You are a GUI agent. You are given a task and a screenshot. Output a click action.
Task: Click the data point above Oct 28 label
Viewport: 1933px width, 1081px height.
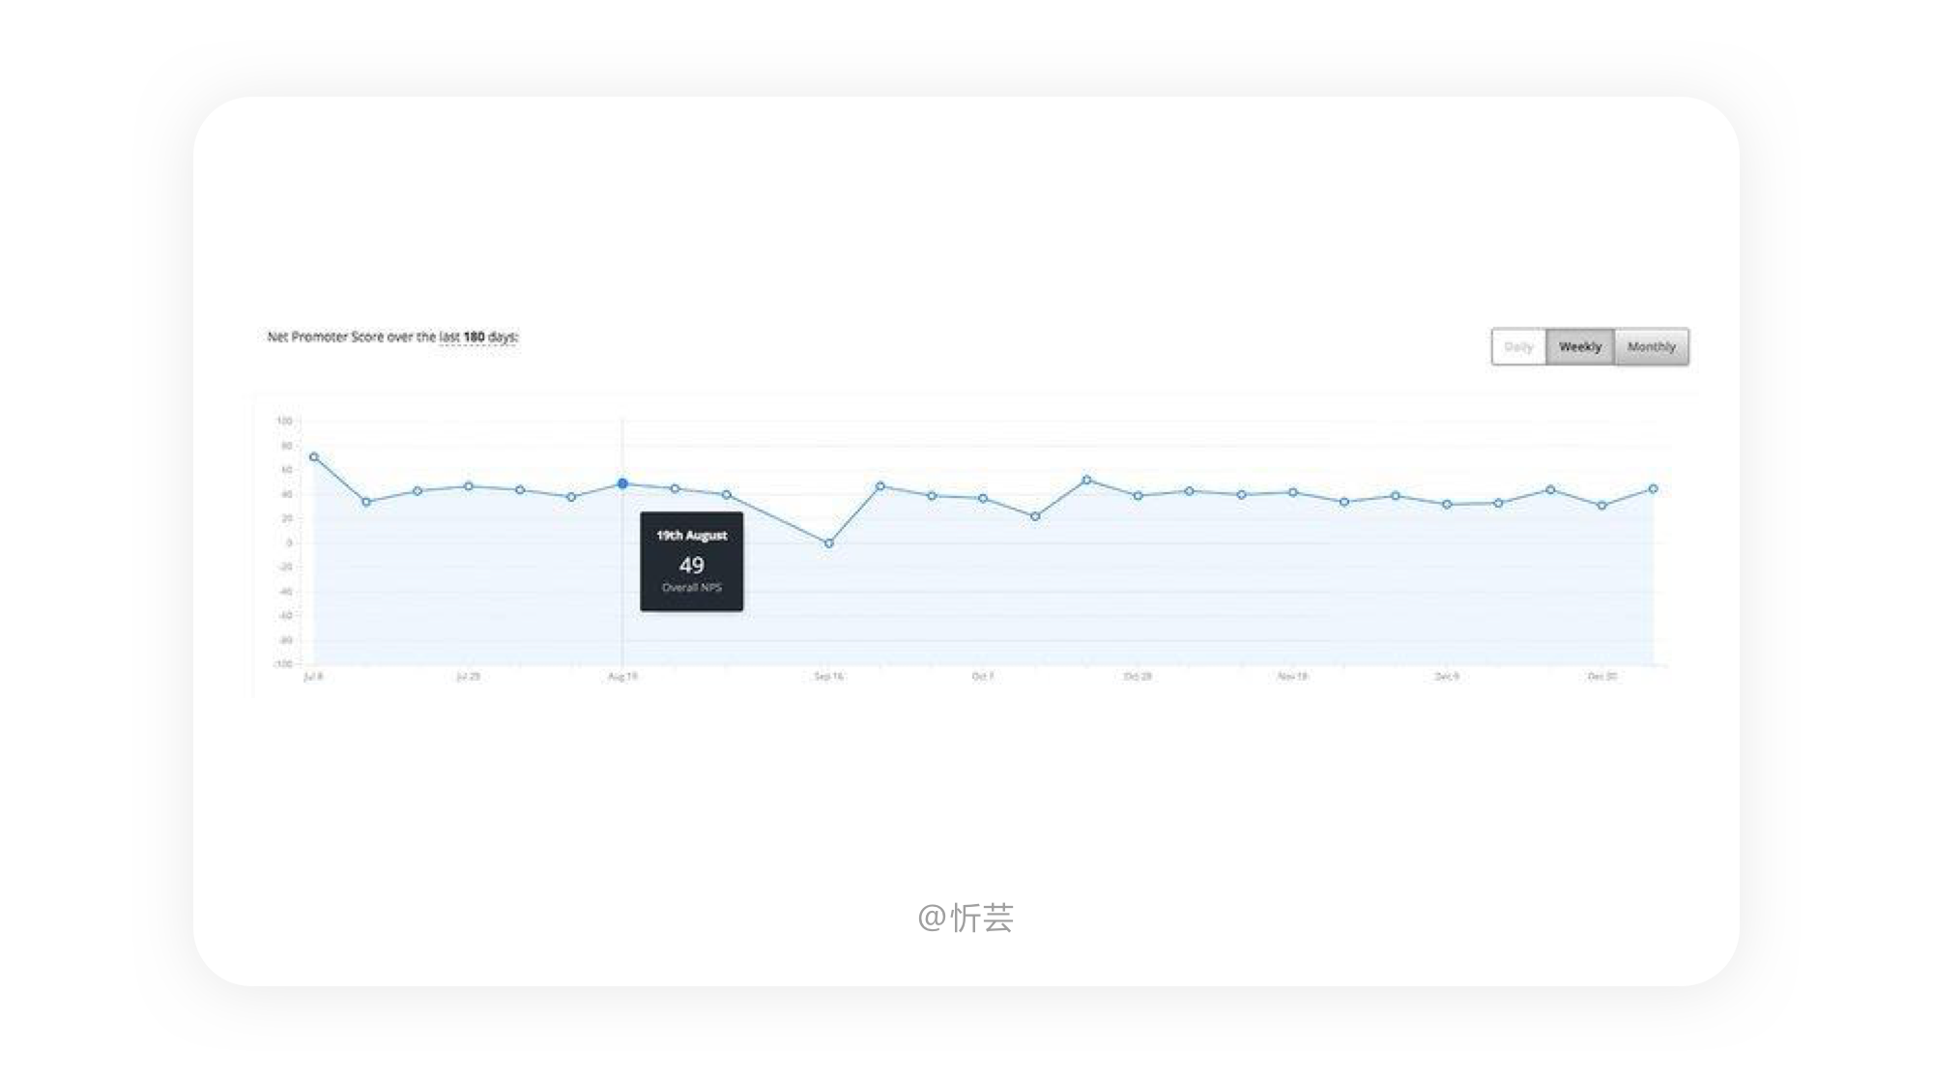tap(1138, 496)
